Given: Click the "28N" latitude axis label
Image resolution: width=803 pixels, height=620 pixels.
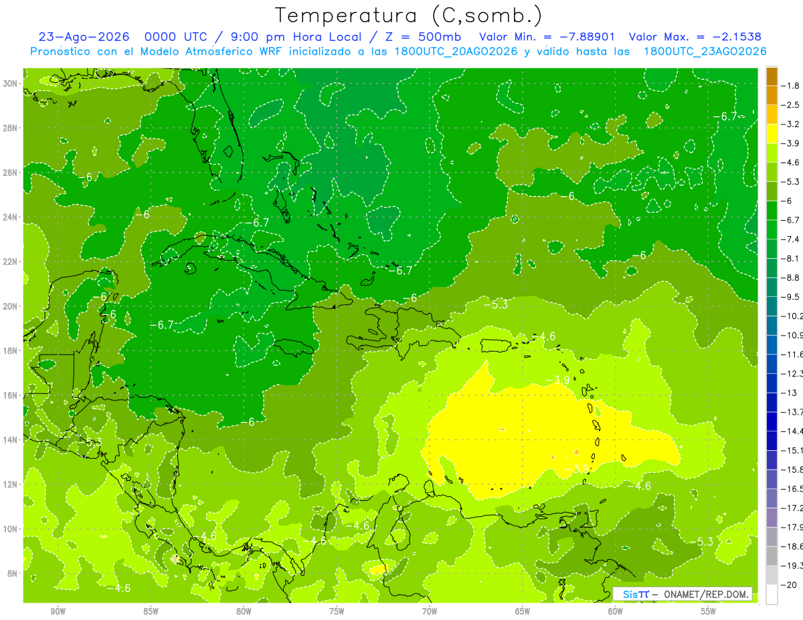Looking at the screenshot, I should pos(10,128).
